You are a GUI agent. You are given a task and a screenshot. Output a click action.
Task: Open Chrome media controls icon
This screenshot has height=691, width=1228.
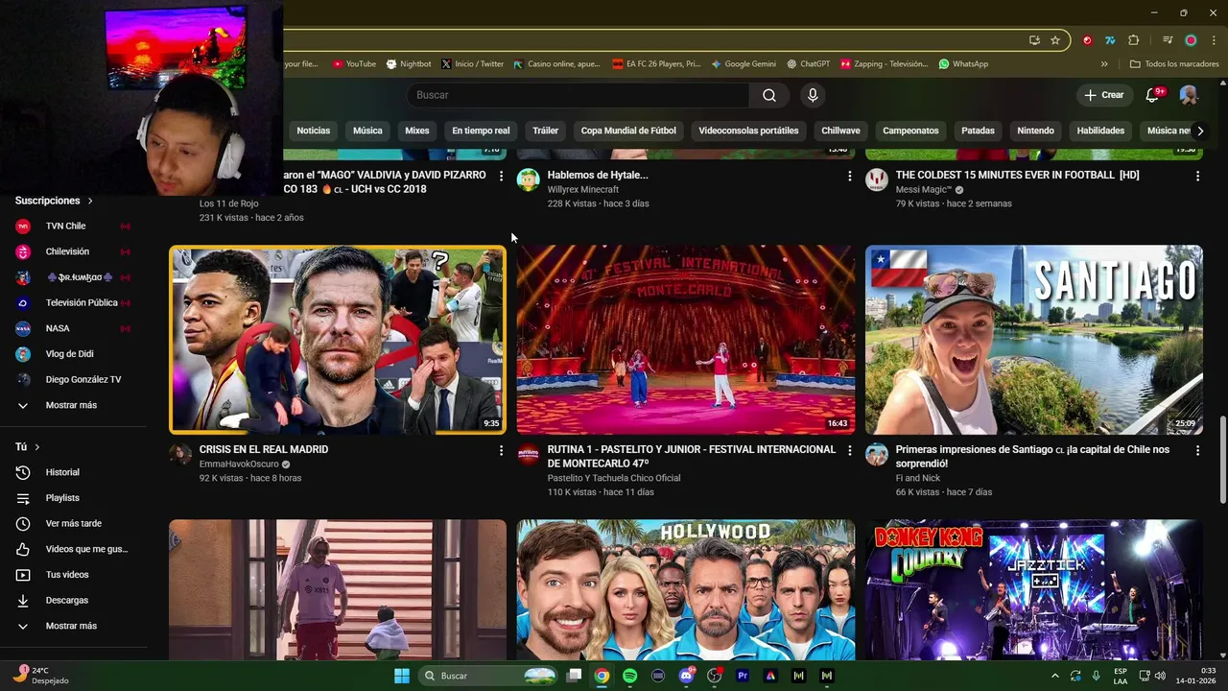coord(1168,40)
